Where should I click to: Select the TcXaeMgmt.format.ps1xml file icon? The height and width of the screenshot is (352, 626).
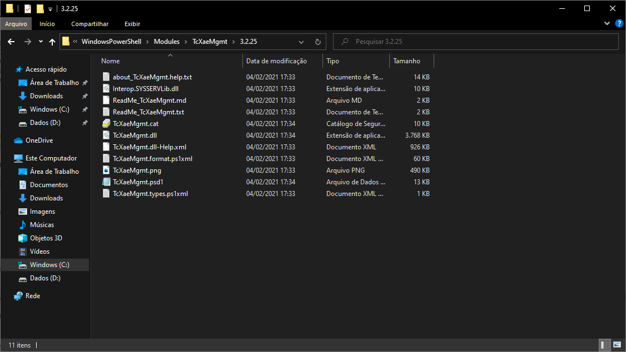tap(106, 159)
